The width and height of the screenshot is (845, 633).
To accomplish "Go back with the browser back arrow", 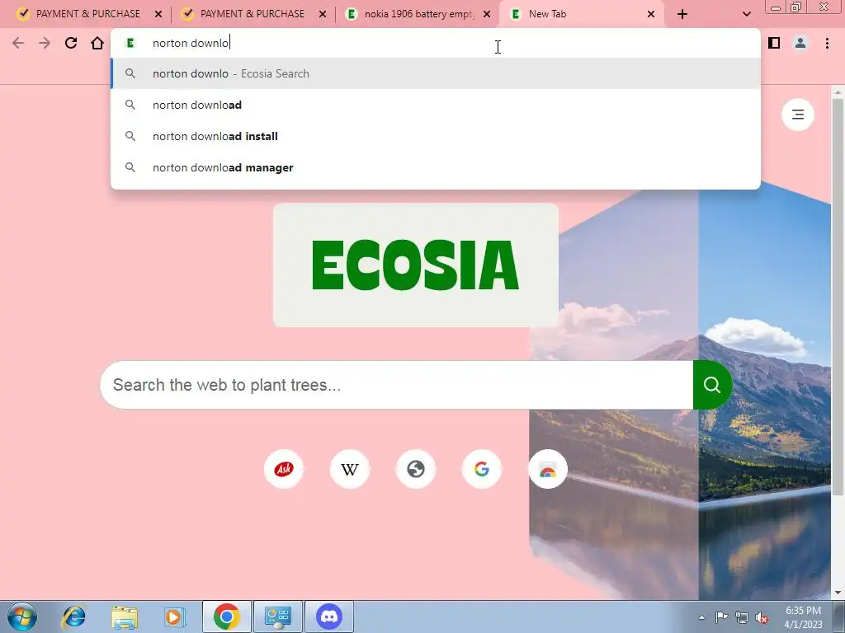I will tap(18, 43).
